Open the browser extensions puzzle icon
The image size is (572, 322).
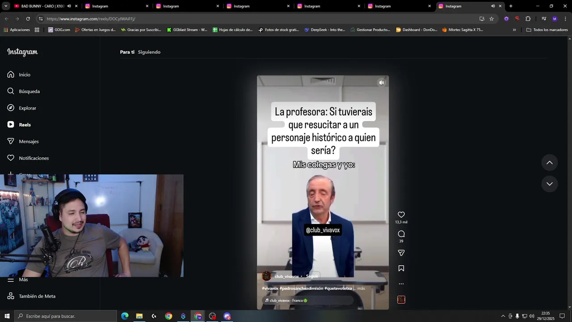pos(528,19)
